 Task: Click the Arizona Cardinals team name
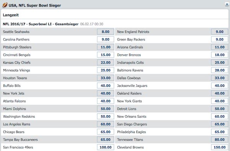[130, 47]
